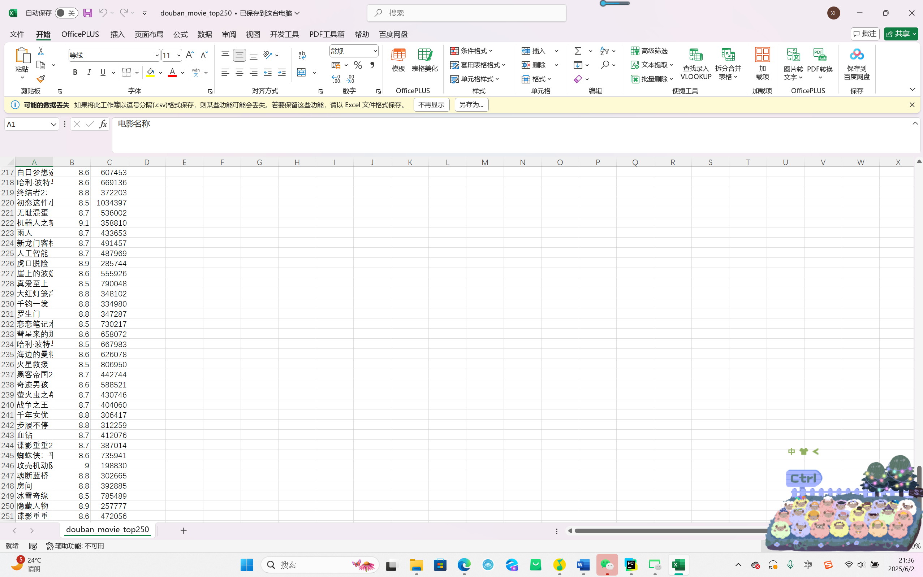923x577 pixels.
Task: Click the 不再显示 button
Action: pos(431,105)
